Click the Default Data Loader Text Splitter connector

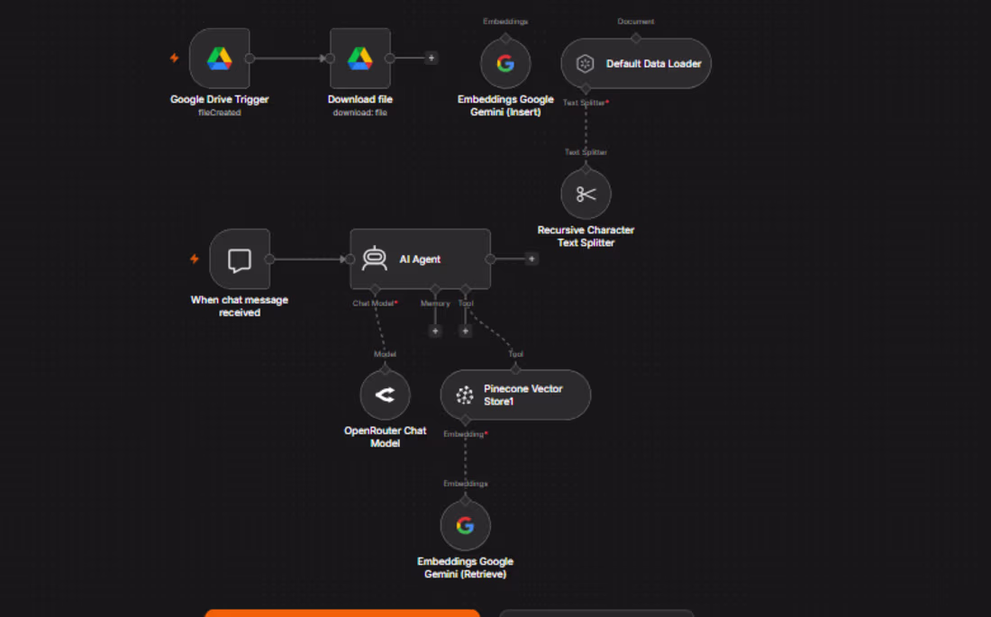[x=586, y=88]
